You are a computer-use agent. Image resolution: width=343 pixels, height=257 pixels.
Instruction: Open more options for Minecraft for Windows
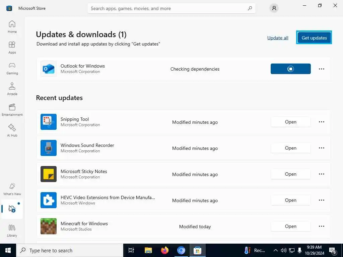click(321, 226)
